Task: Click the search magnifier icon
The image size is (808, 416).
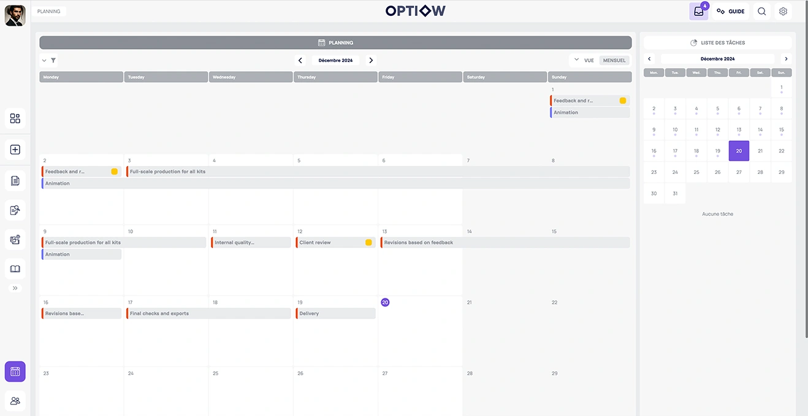Action: [761, 11]
